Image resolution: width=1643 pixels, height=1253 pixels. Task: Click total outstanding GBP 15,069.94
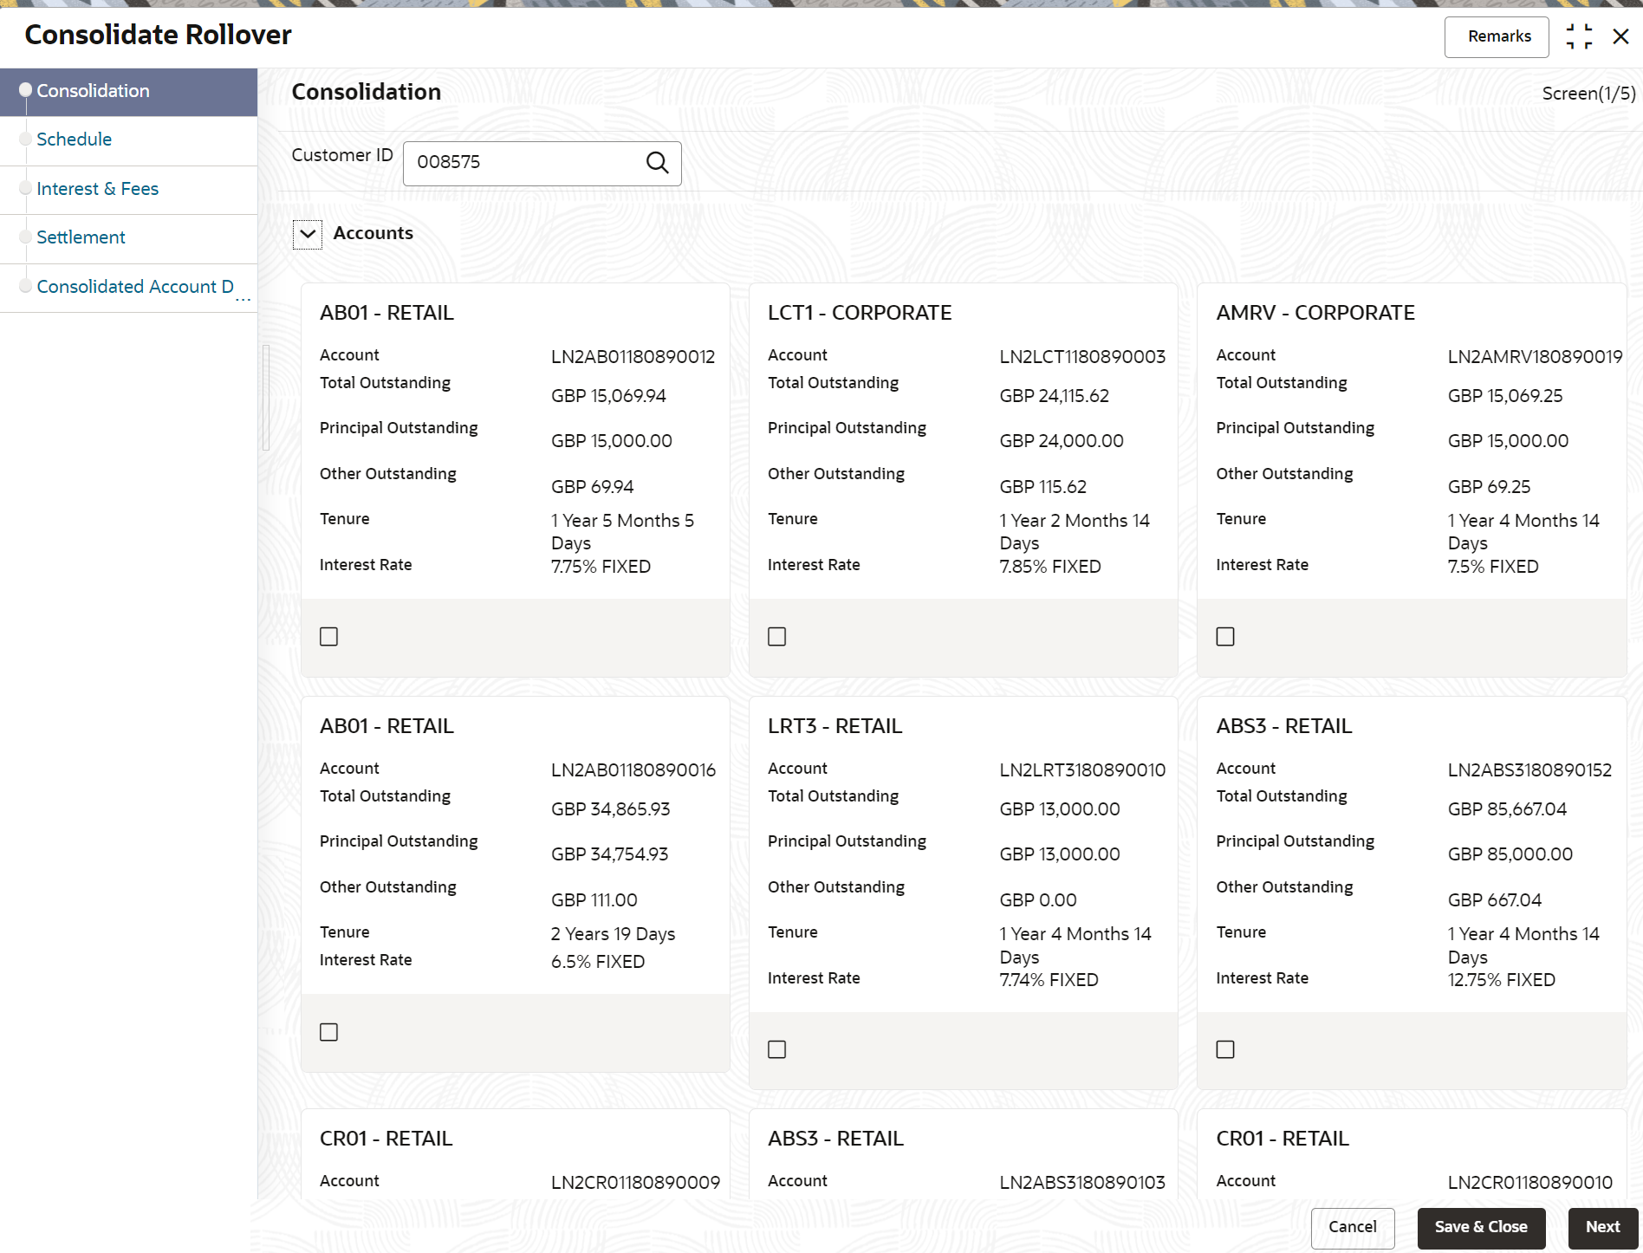pyautogui.click(x=608, y=396)
